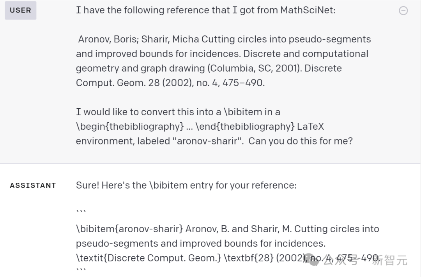421x277 pixels.
Task: Toggle the ASSISTANT role label
Action: pos(33,185)
